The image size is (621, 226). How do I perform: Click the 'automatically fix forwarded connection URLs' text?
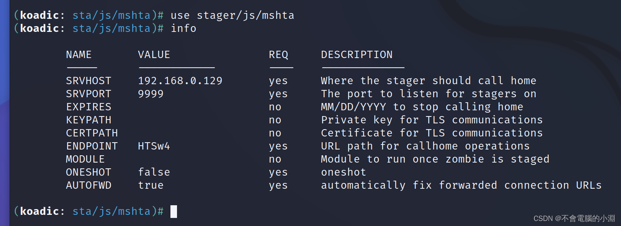point(461,185)
